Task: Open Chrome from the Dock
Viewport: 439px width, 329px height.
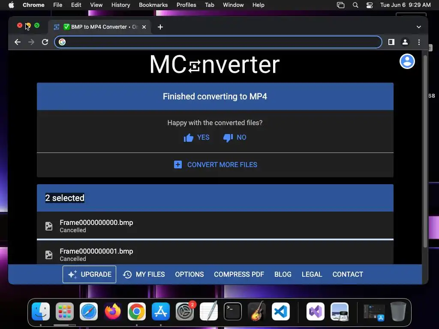Action: pyautogui.click(x=137, y=311)
